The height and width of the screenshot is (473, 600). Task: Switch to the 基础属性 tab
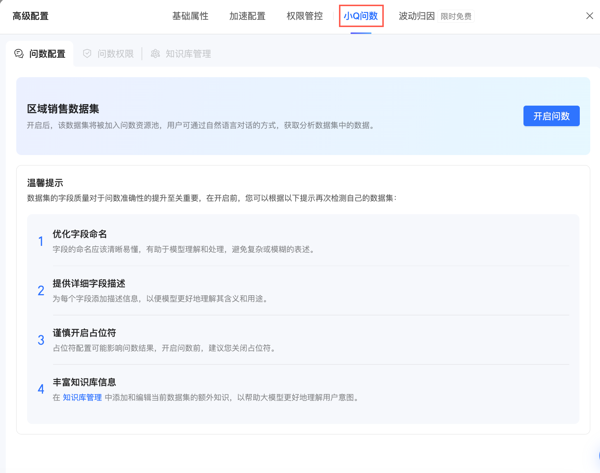[x=190, y=16]
